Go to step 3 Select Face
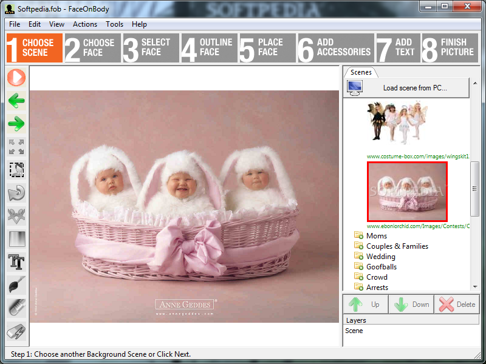 coord(151,48)
